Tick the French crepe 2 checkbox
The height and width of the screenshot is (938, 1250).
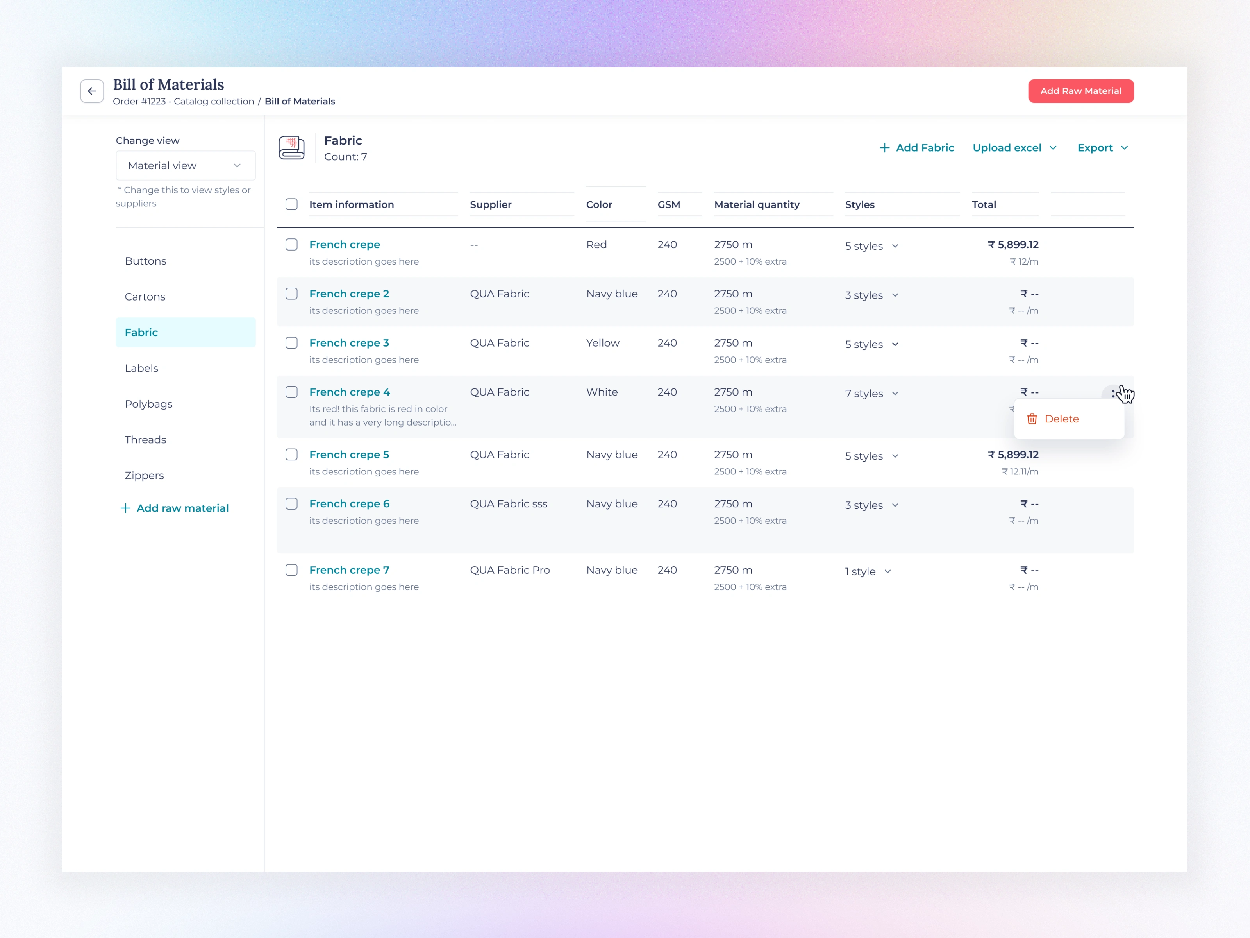(291, 294)
